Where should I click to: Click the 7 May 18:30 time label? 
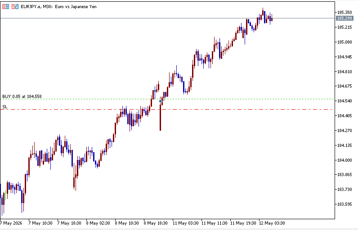69,223
